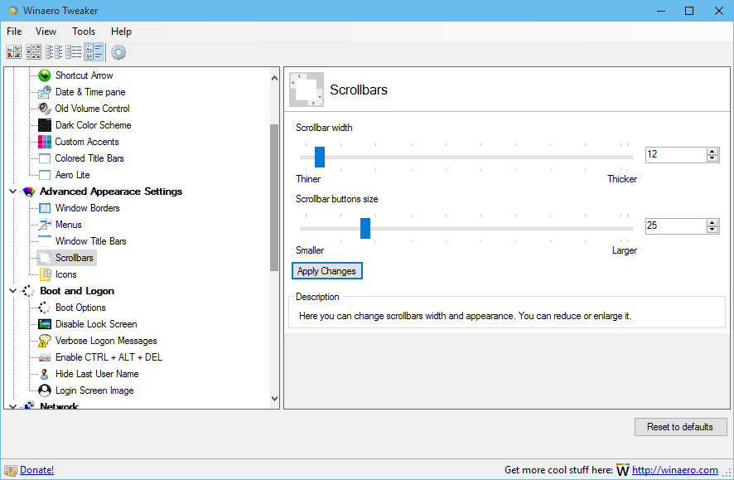
Task: Click the Date & Time pane icon
Action: click(x=45, y=92)
